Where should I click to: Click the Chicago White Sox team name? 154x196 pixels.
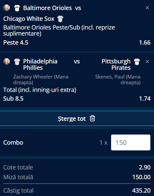pos(29,19)
